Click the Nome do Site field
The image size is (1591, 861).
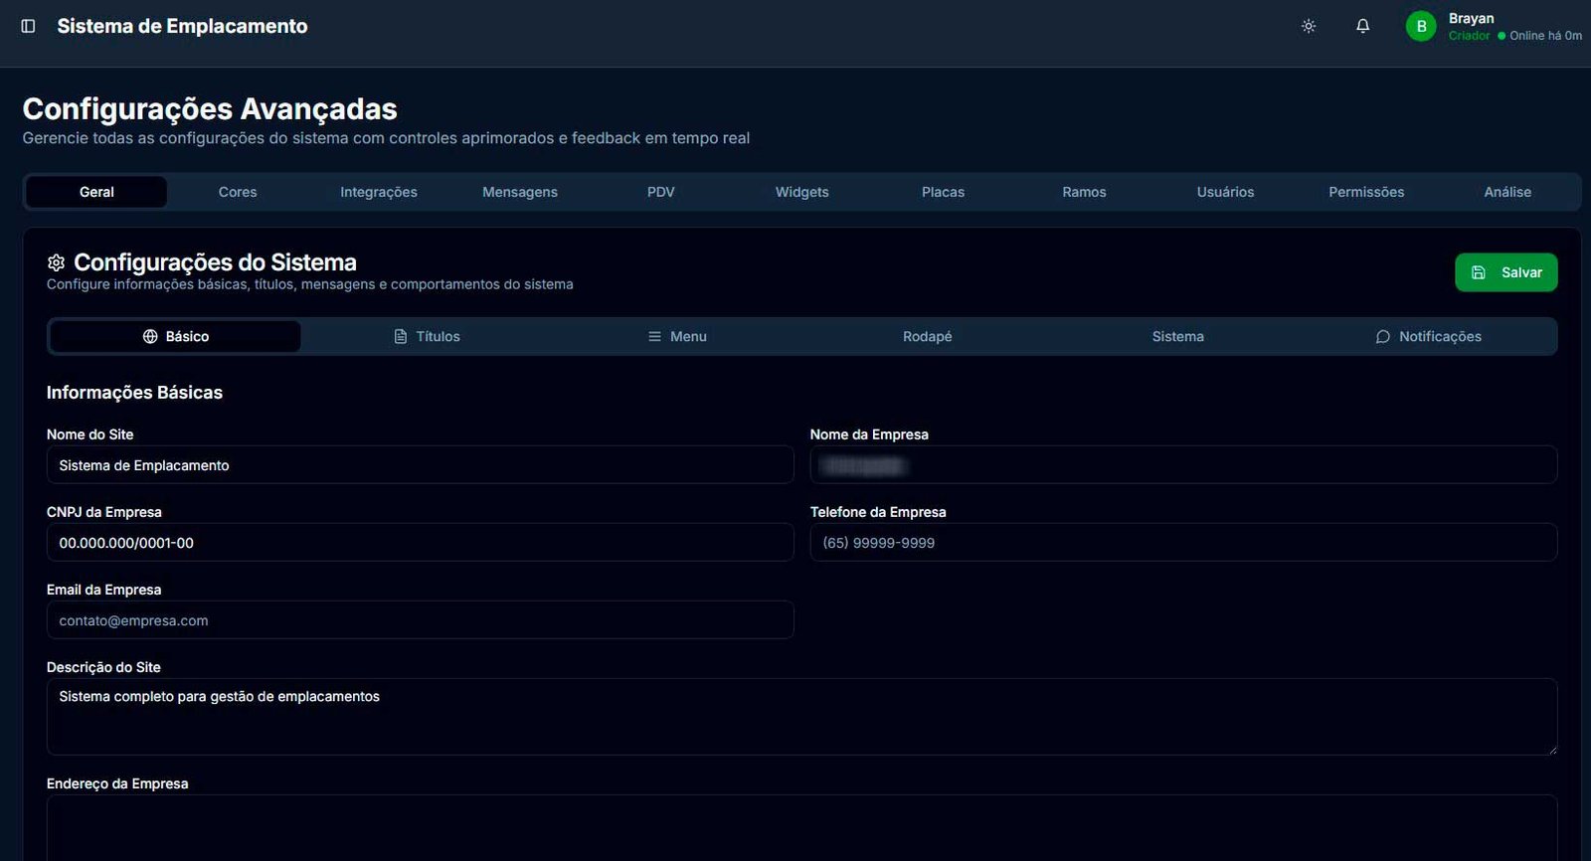click(420, 465)
